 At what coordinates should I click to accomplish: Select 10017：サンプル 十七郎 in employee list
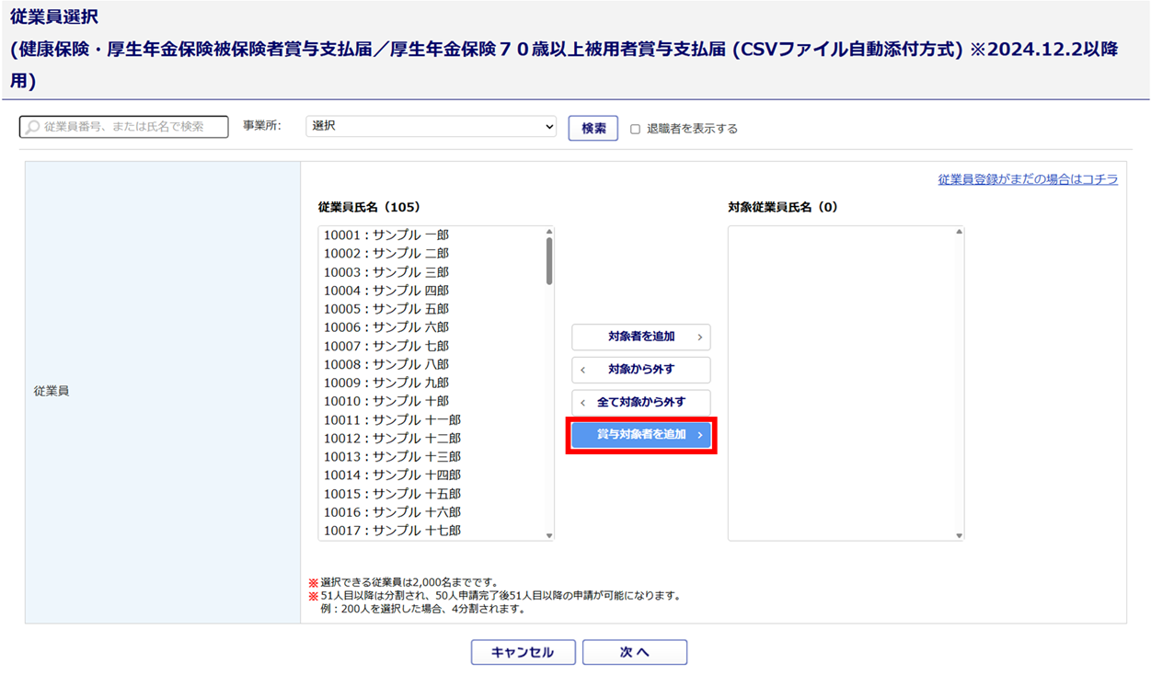[x=432, y=531]
